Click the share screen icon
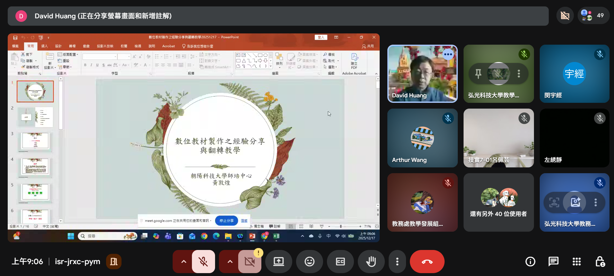 tap(278, 262)
